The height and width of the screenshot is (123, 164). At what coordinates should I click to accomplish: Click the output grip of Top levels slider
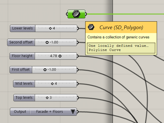point(78,98)
